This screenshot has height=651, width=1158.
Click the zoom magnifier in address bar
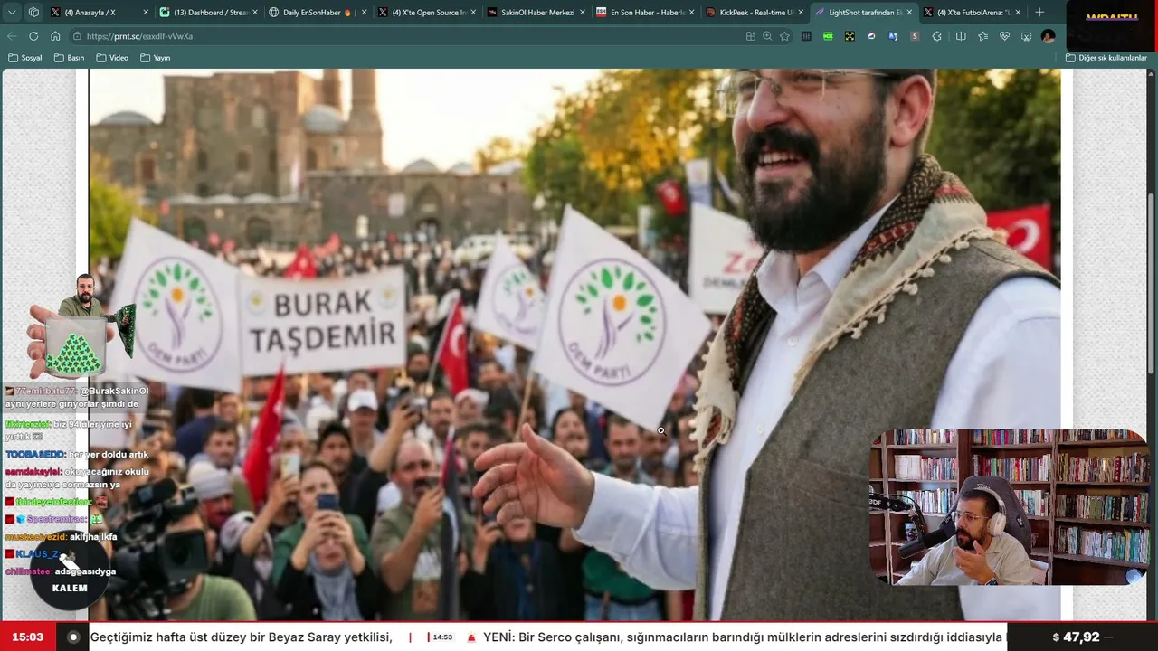767,36
